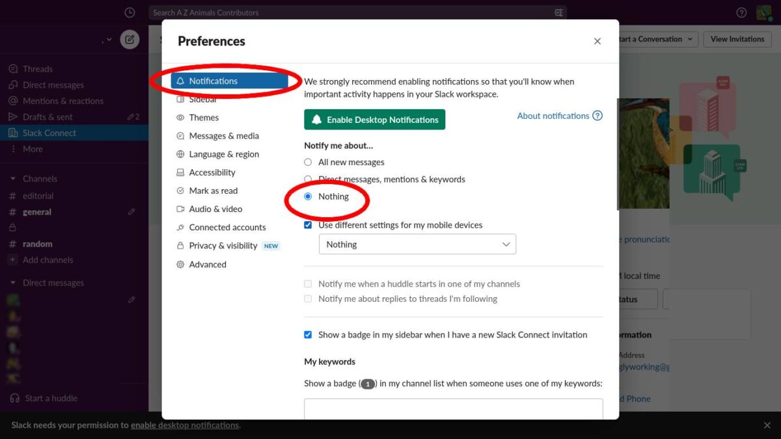Viewport: 781px width, 439px height.
Task: Click the Search A Z Animals Contributors bar
Action: [357, 12]
